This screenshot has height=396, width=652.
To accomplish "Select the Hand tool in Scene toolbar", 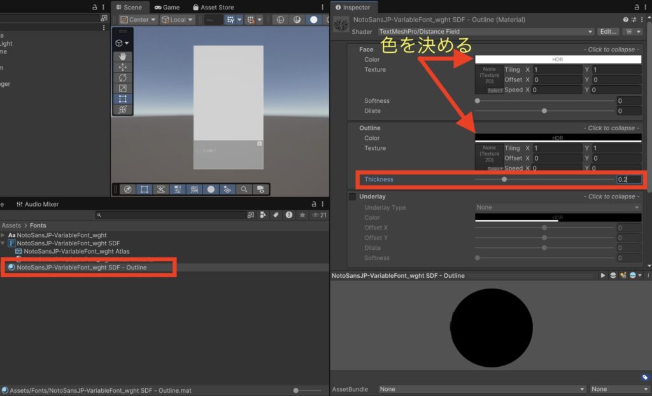I will pos(123,57).
